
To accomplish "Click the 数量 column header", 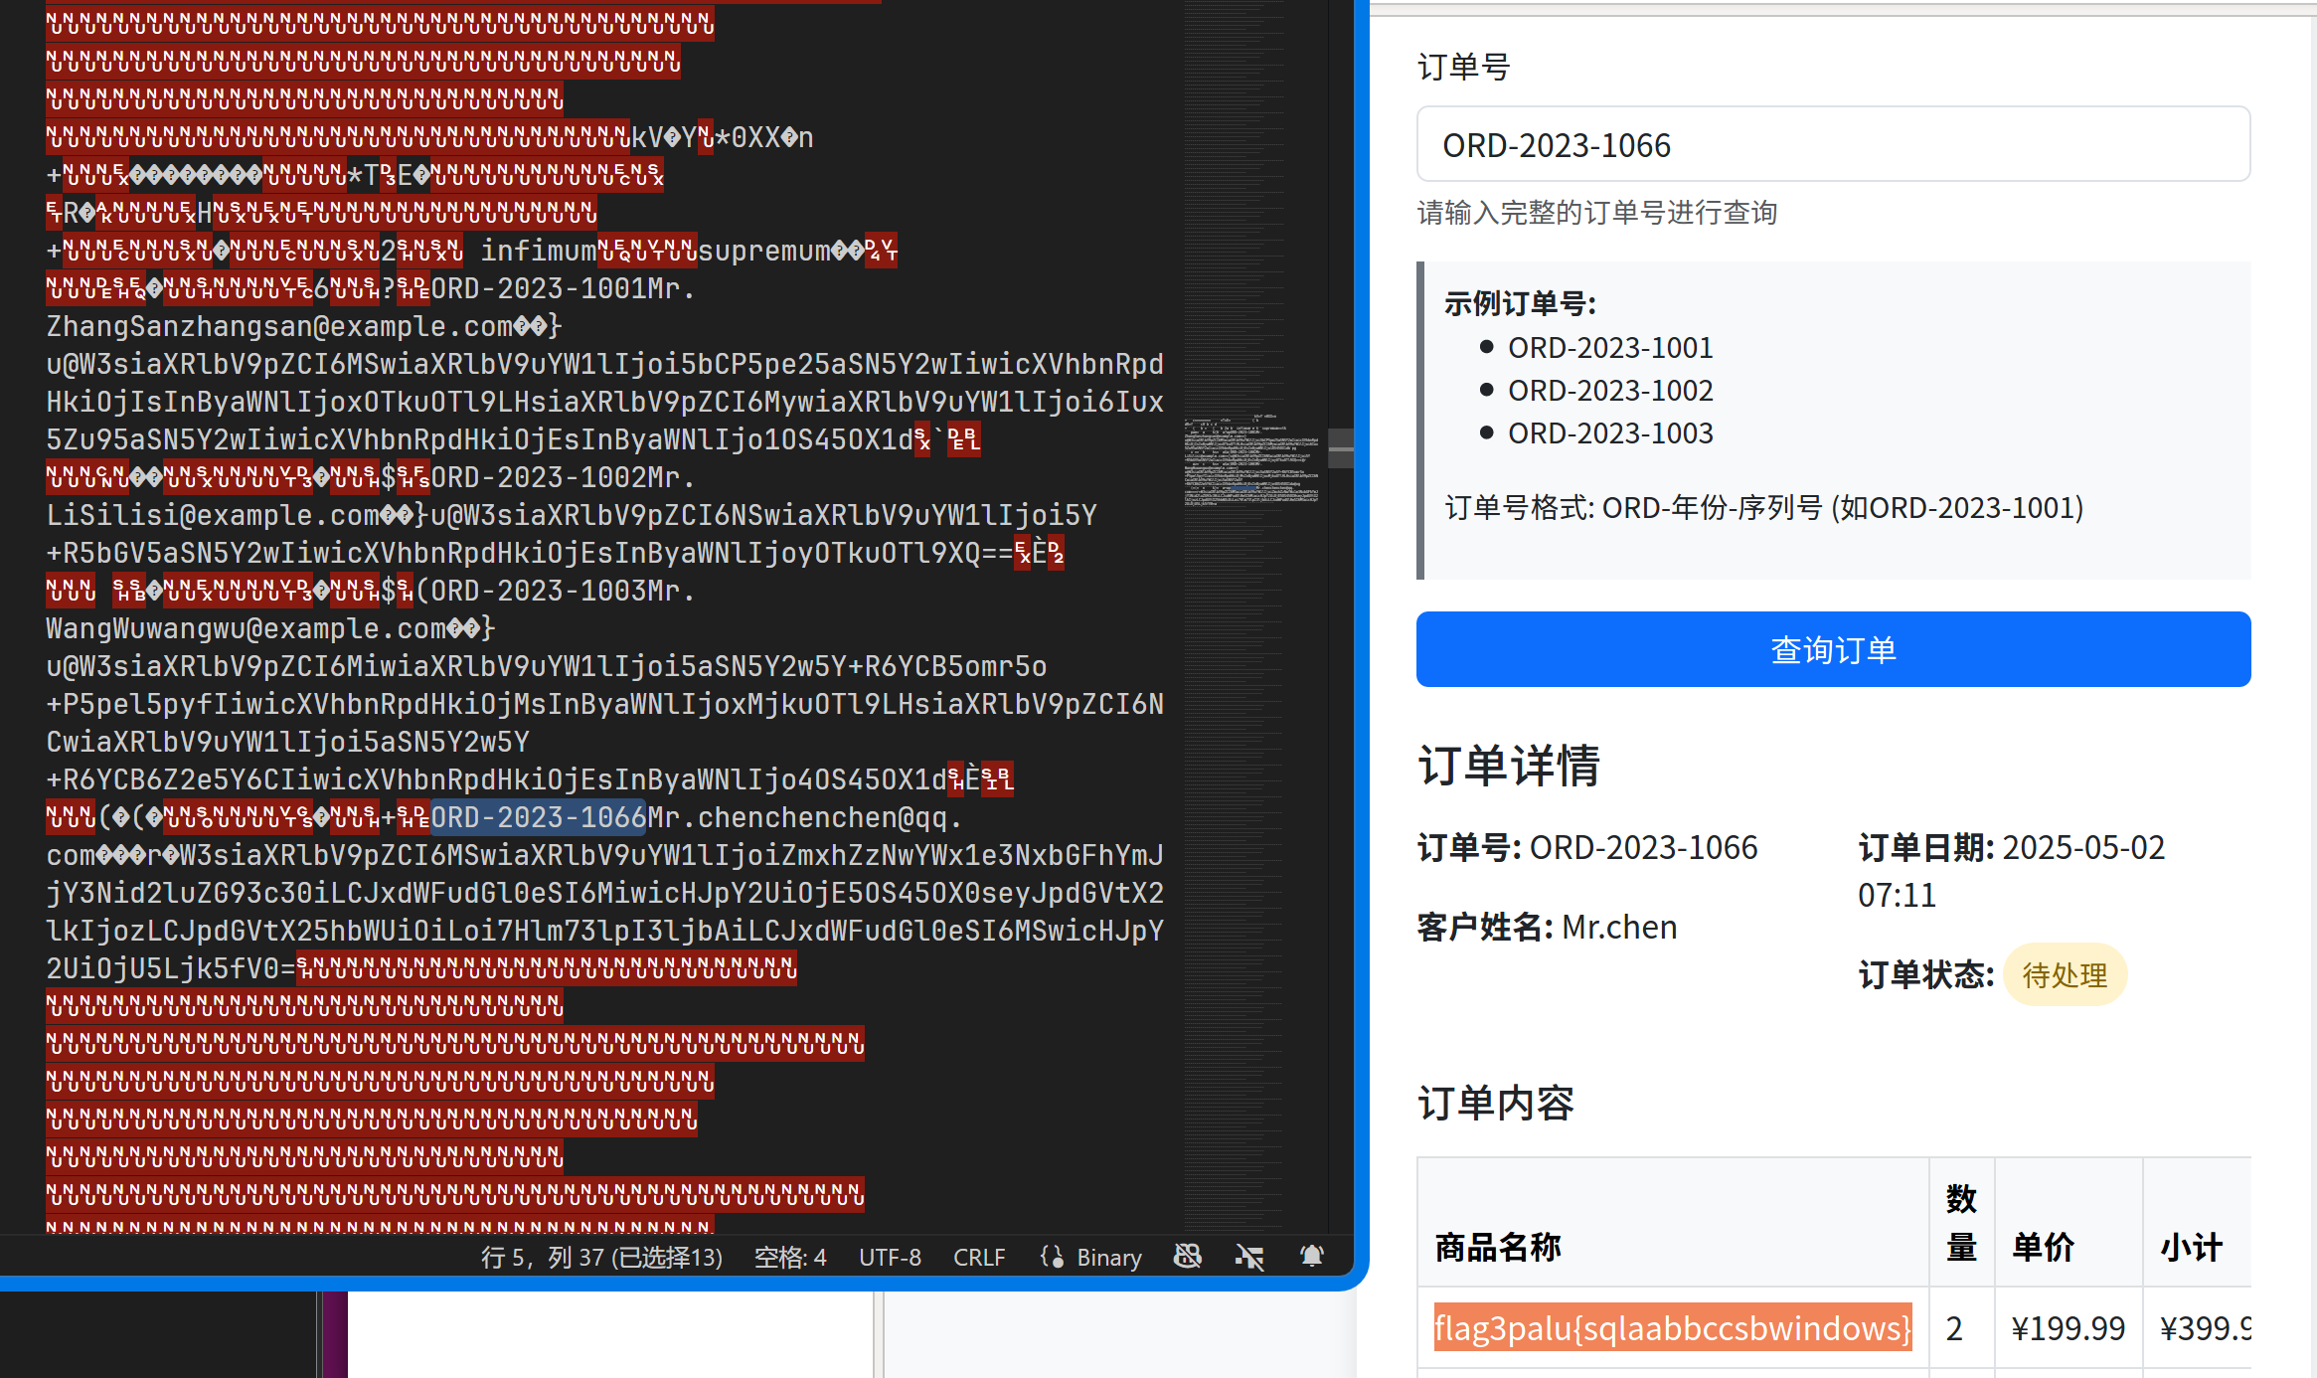I will pos(1961,1223).
